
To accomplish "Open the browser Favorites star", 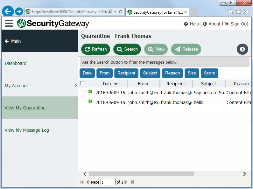I will coord(238,11).
